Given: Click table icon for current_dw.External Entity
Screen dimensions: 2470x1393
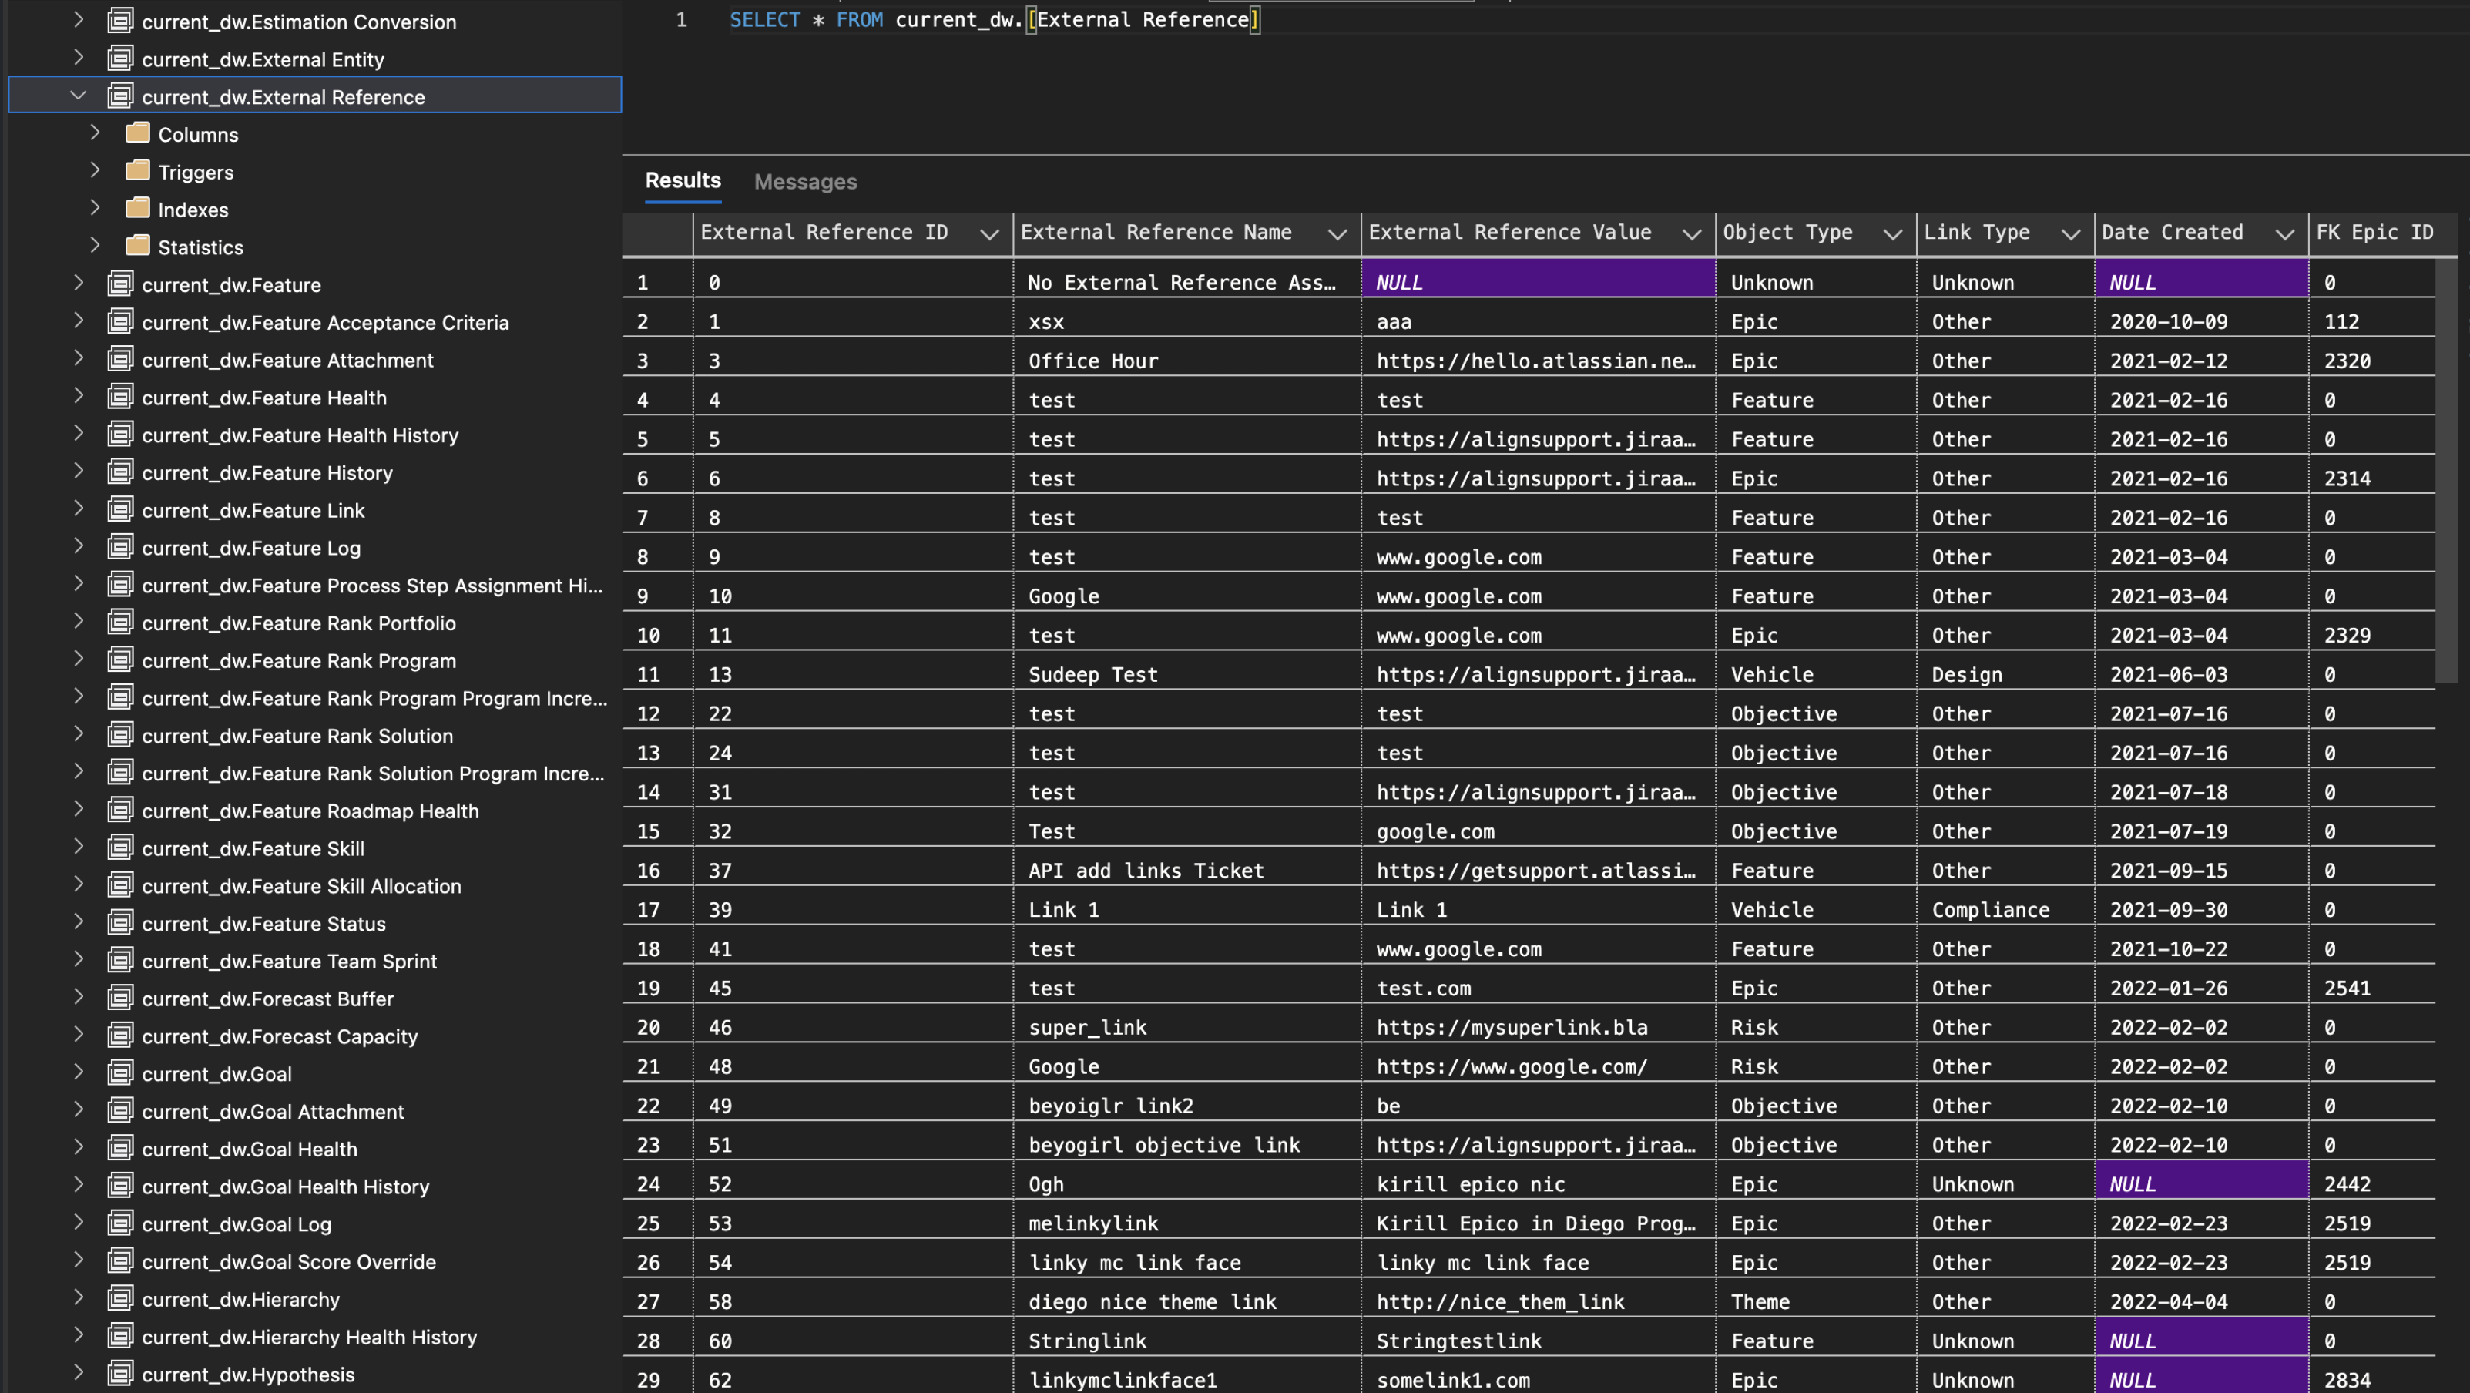Looking at the screenshot, I should tap(120, 59).
